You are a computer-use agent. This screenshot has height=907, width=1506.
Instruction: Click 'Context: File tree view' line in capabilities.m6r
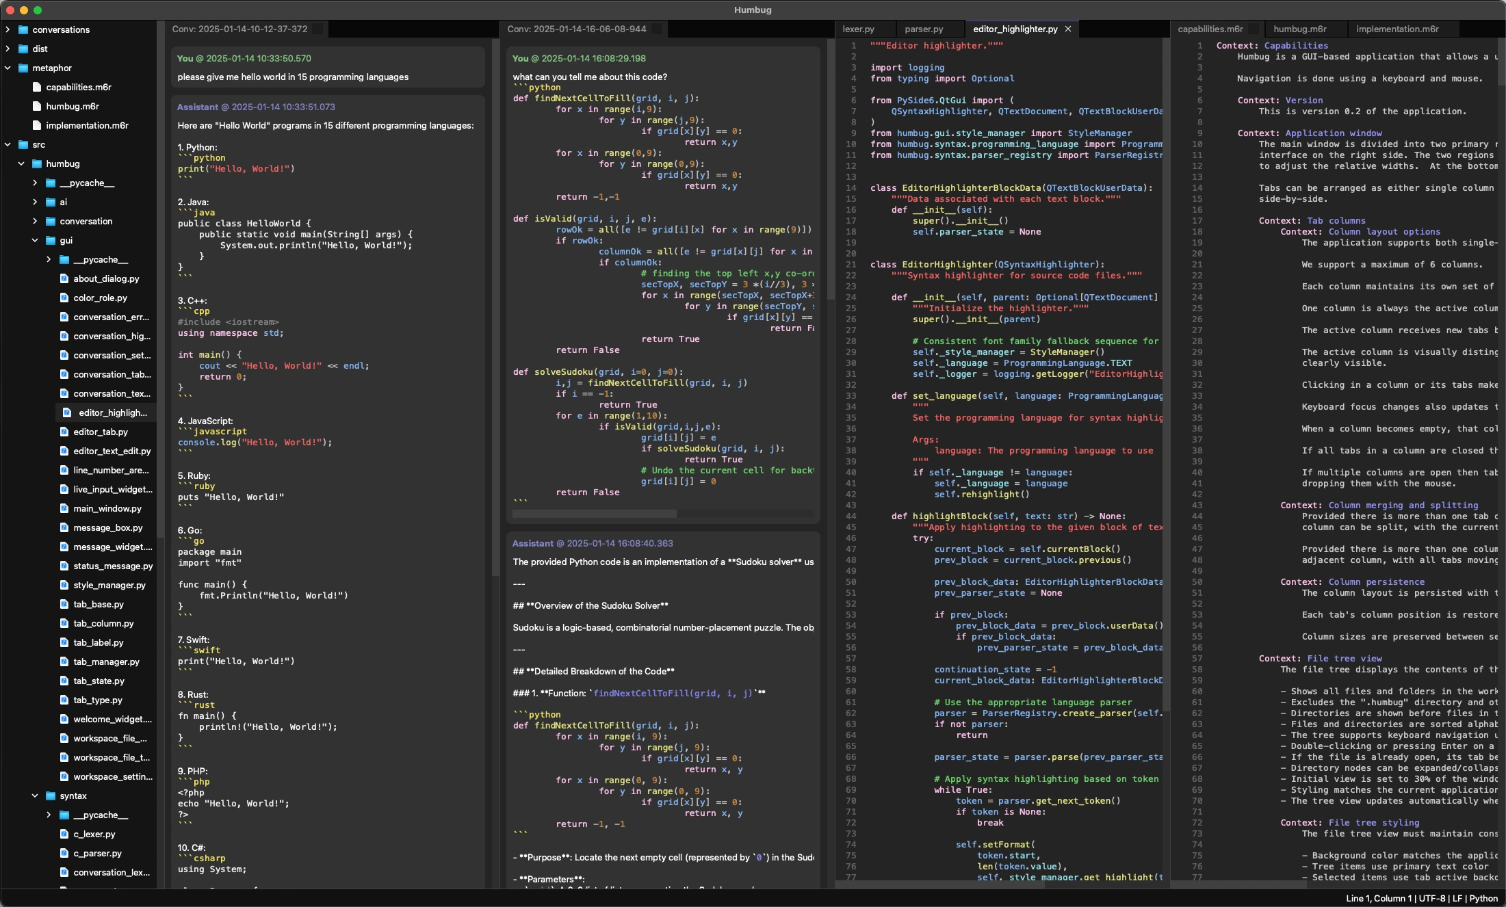point(1320,659)
